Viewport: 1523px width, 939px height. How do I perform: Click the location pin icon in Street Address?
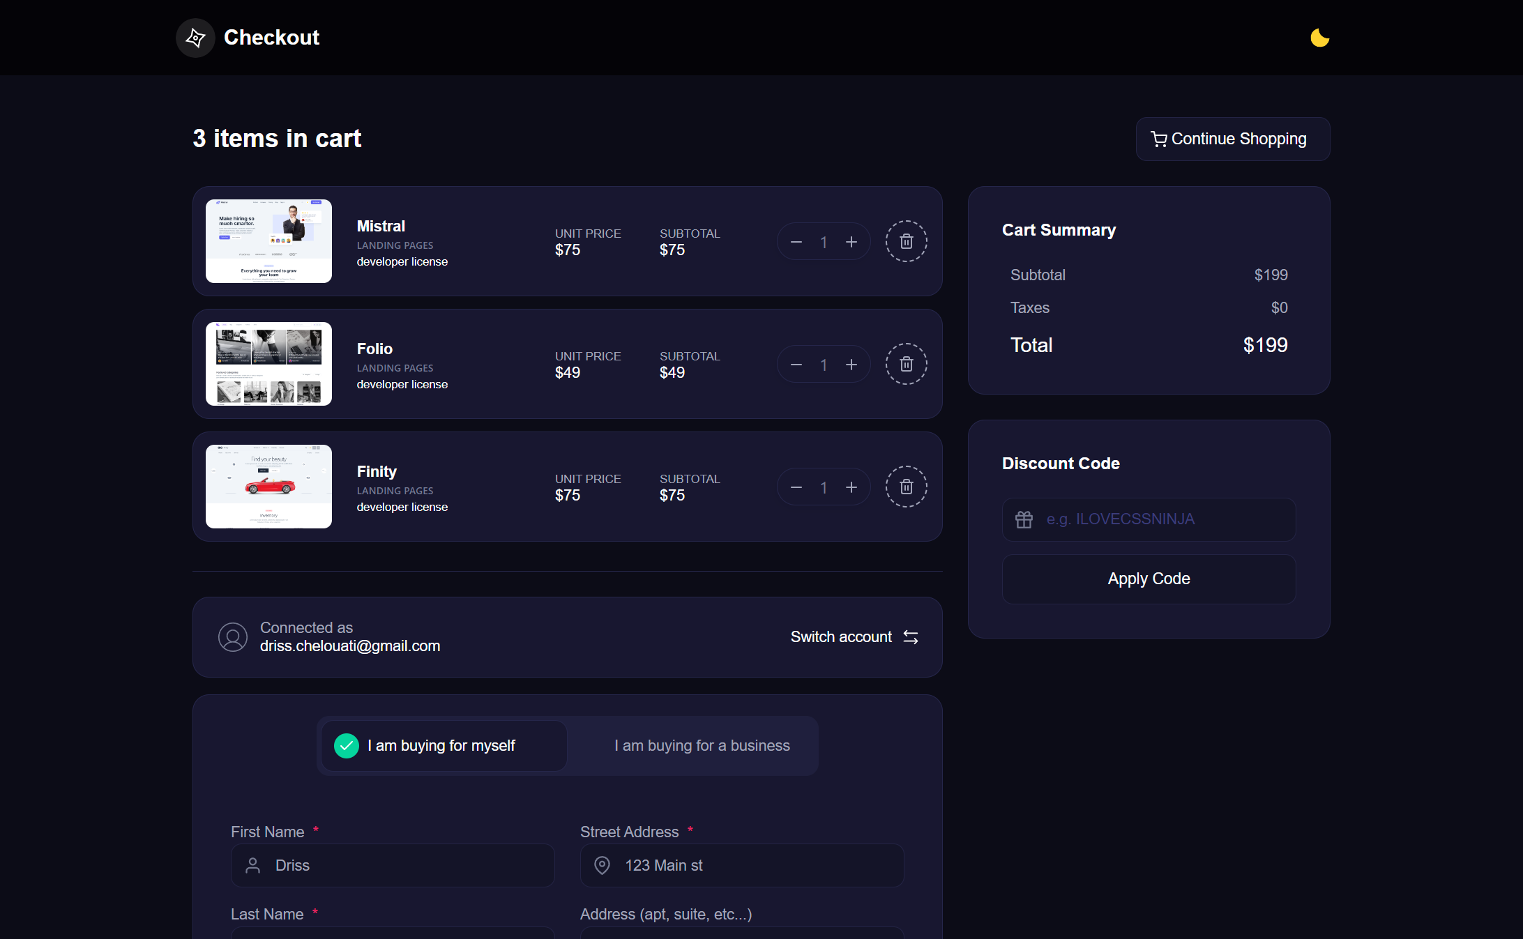click(602, 865)
